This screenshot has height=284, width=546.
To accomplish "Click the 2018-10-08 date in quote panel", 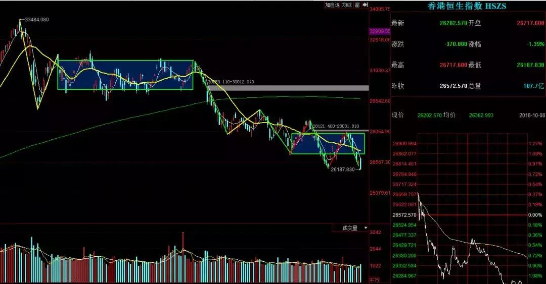I will coord(531,116).
